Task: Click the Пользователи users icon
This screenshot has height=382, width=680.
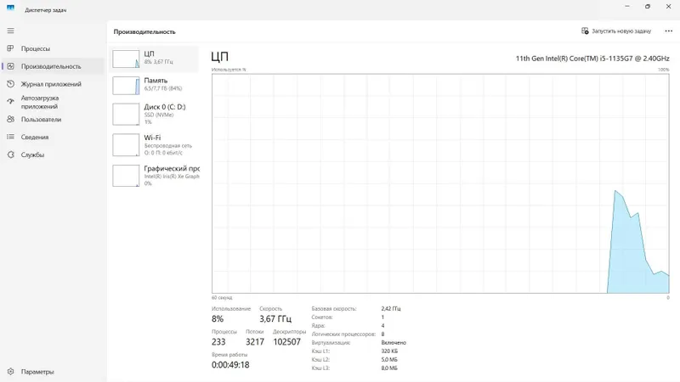Action: (x=10, y=119)
